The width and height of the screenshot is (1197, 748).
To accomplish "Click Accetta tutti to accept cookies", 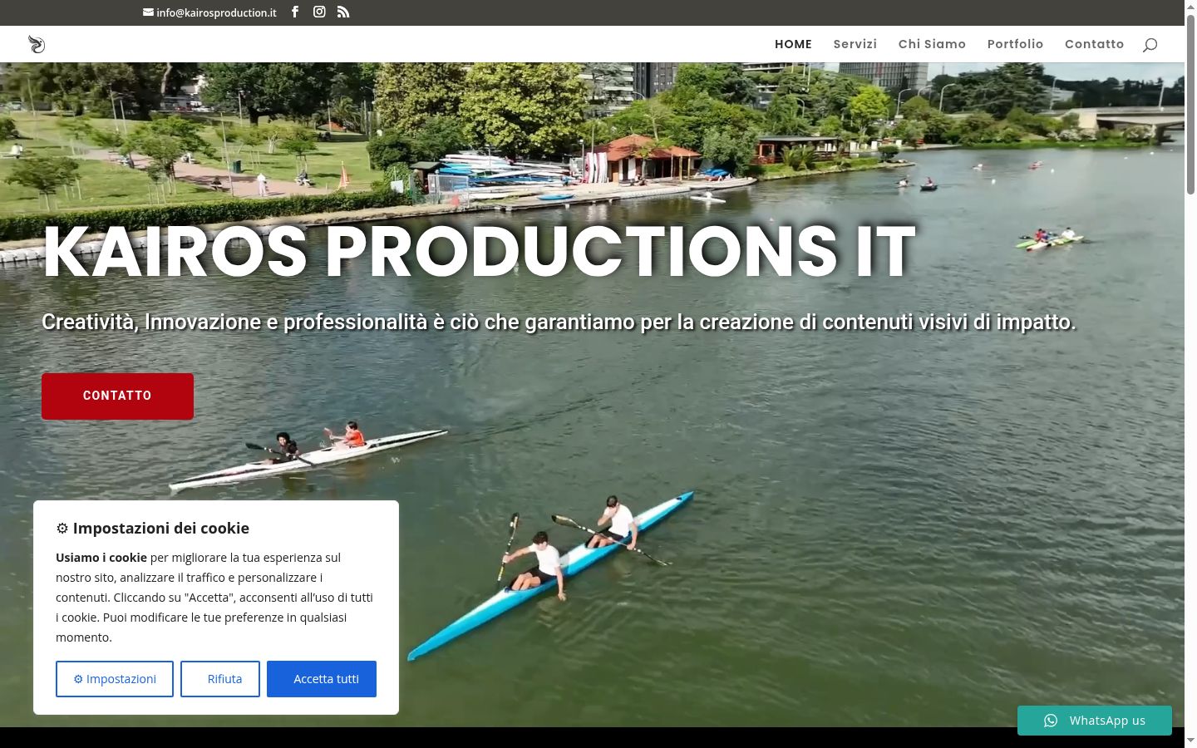I will tap(322, 679).
